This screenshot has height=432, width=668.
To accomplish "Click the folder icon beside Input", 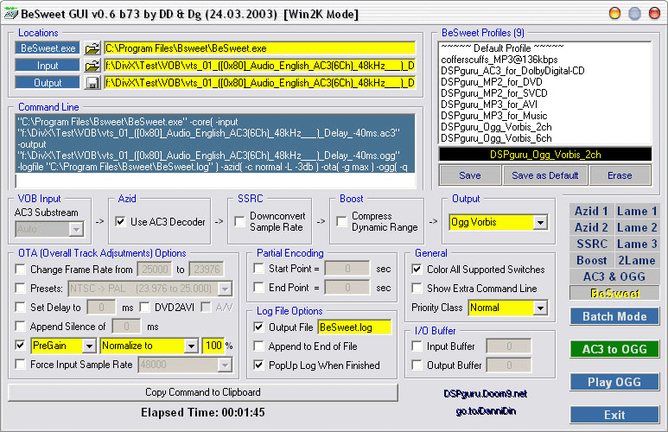I will tap(92, 66).
